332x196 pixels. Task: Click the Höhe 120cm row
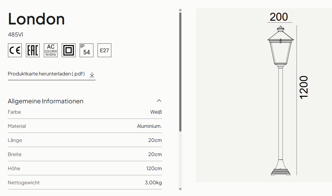tap(85, 168)
